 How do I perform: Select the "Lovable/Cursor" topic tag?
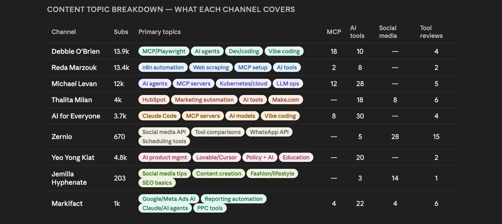(216, 157)
